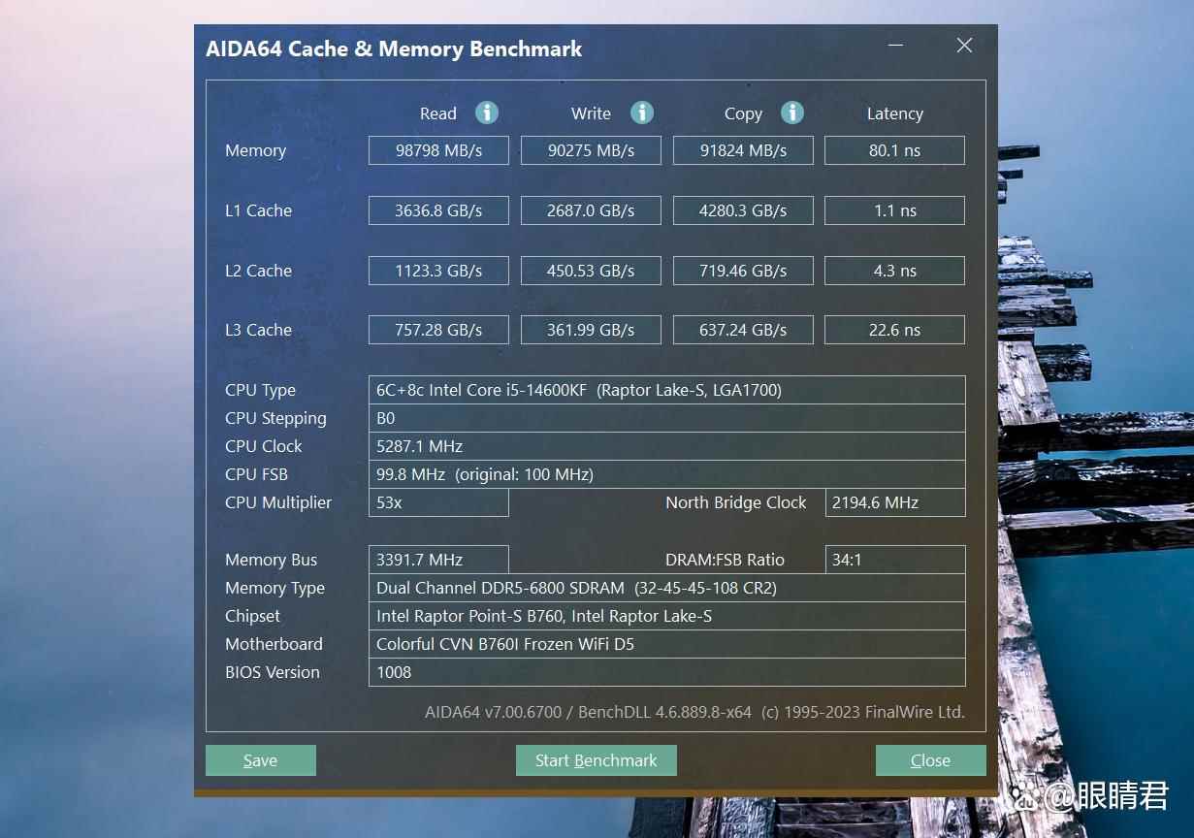Click CPU FSB value 99.8 MHz
1194x838 pixels.
(x=667, y=474)
